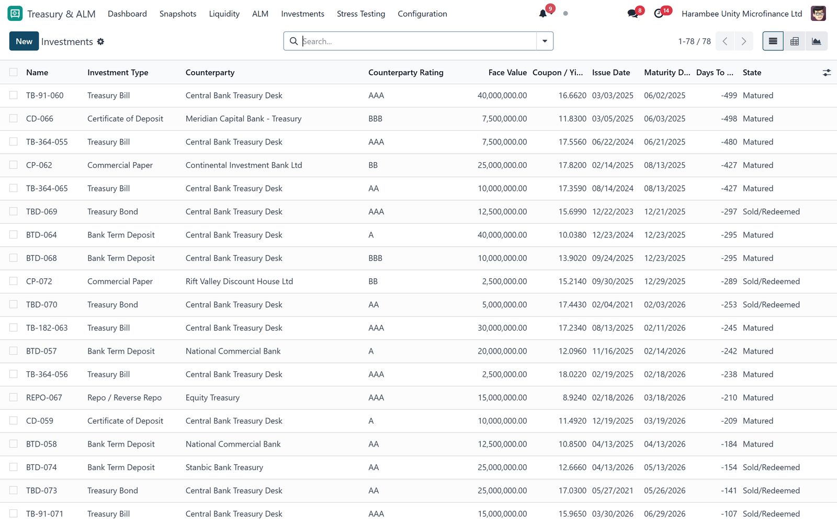Screen dimensions: 837x523
Task: Click the 1-78 / 78 pager counter
Action: click(694, 41)
